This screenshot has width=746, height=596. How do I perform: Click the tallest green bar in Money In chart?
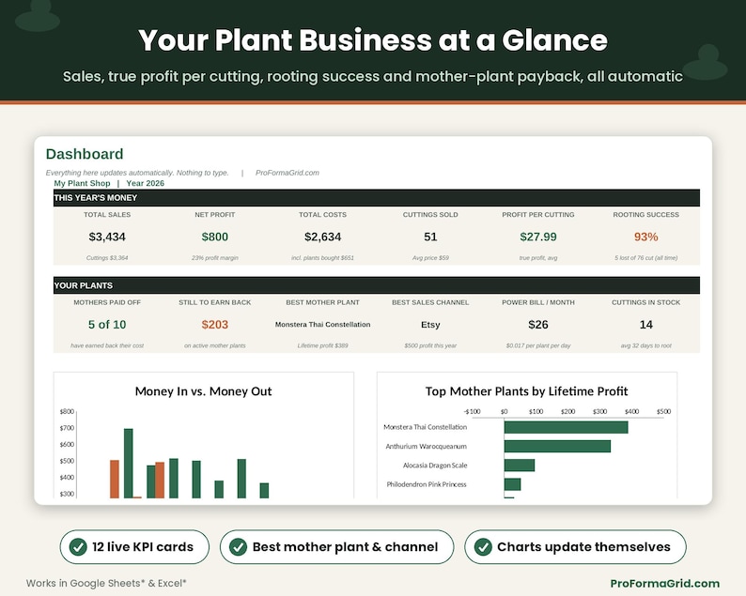129,464
